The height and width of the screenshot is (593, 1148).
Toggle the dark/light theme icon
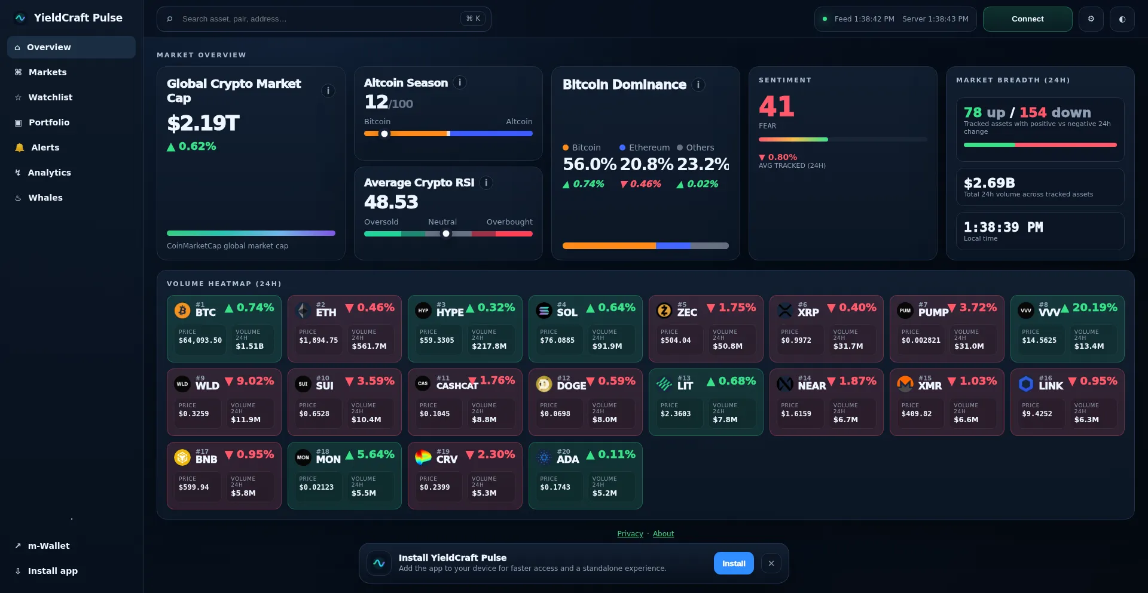tap(1122, 19)
